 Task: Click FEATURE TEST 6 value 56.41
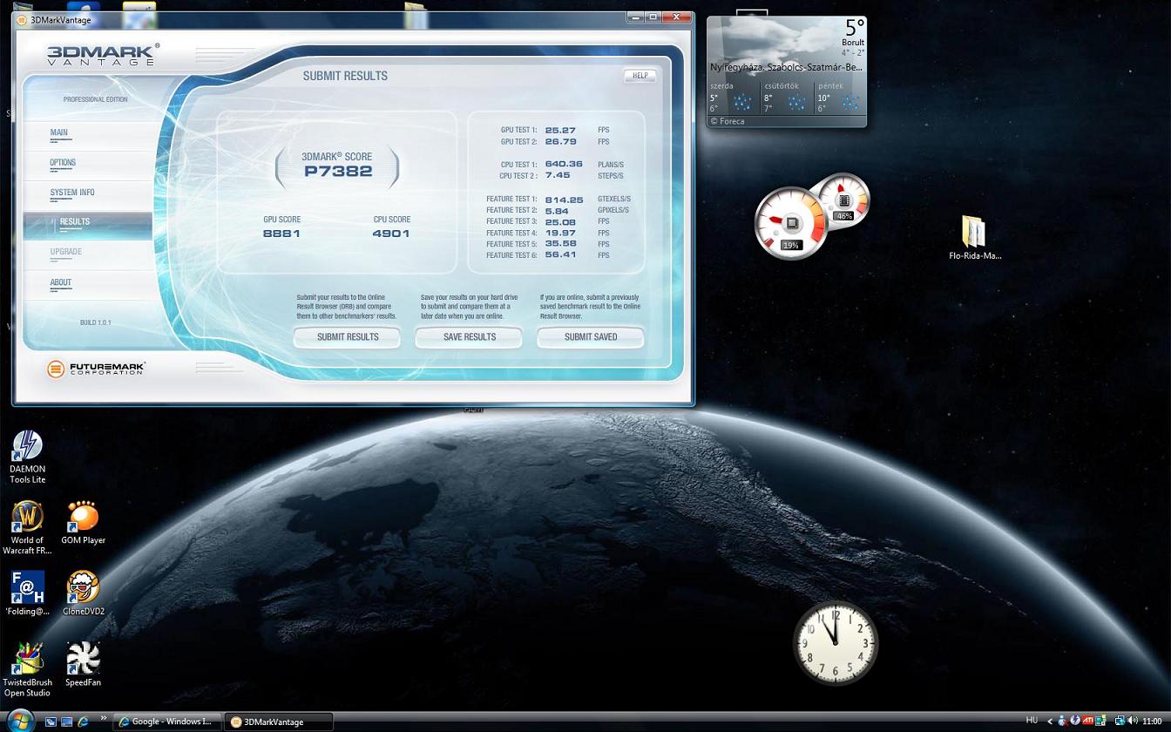[x=560, y=255]
